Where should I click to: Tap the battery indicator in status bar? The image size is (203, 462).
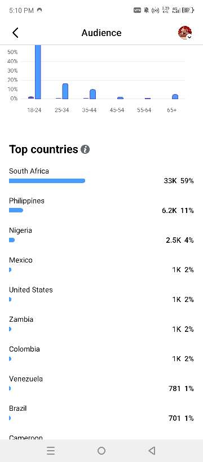[188, 10]
